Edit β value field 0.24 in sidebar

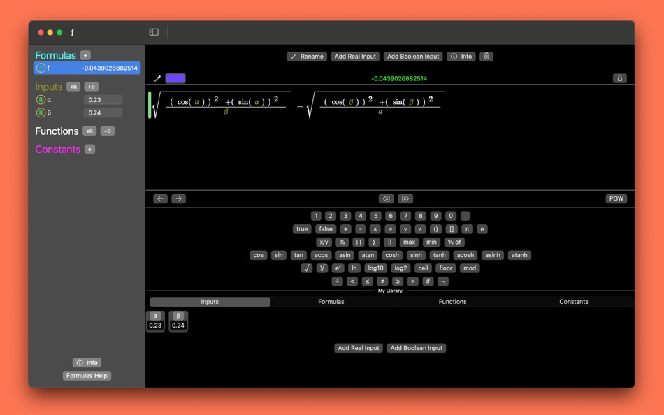pyautogui.click(x=103, y=112)
